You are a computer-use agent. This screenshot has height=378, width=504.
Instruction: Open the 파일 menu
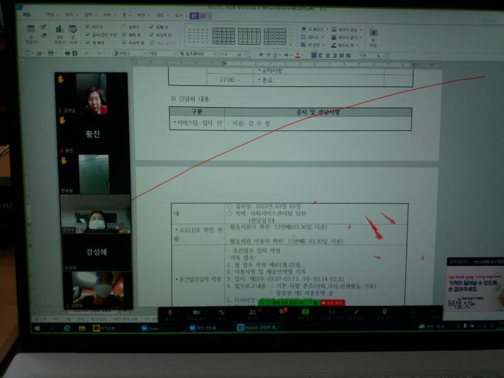point(27,14)
